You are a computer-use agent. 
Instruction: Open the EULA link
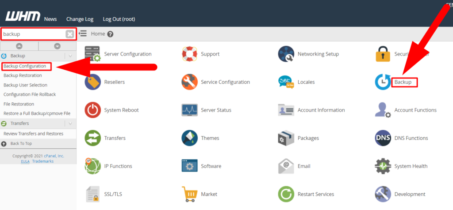pos(25,161)
